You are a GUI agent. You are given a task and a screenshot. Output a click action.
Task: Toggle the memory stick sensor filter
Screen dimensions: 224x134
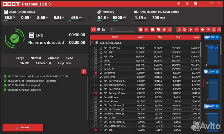164,30
